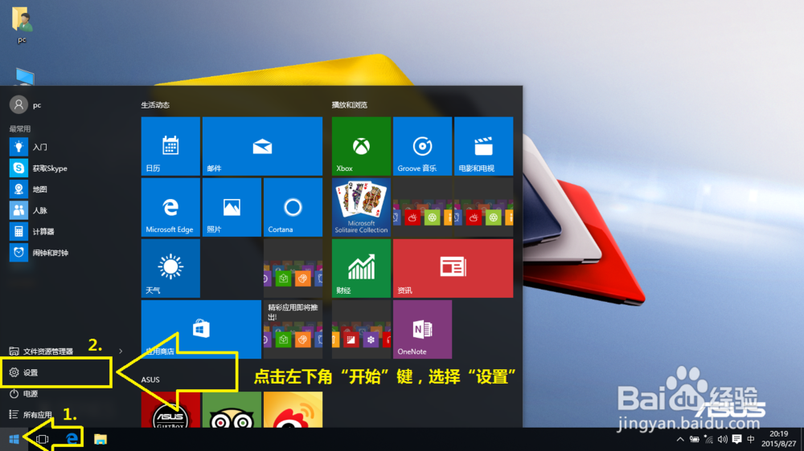Expand 文件资源管理器 jump list arrow
804x451 pixels.
[121, 351]
